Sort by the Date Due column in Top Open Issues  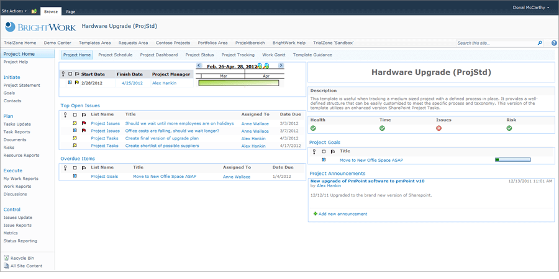(x=291, y=115)
